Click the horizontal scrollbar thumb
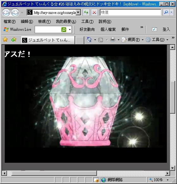The height and width of the screenshot is (184, 177). (54, 173)
